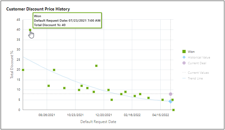Click the purple Current Deal circle marker on chart
The width and height of the screenshot is (225, 130).
click(171, 94)
